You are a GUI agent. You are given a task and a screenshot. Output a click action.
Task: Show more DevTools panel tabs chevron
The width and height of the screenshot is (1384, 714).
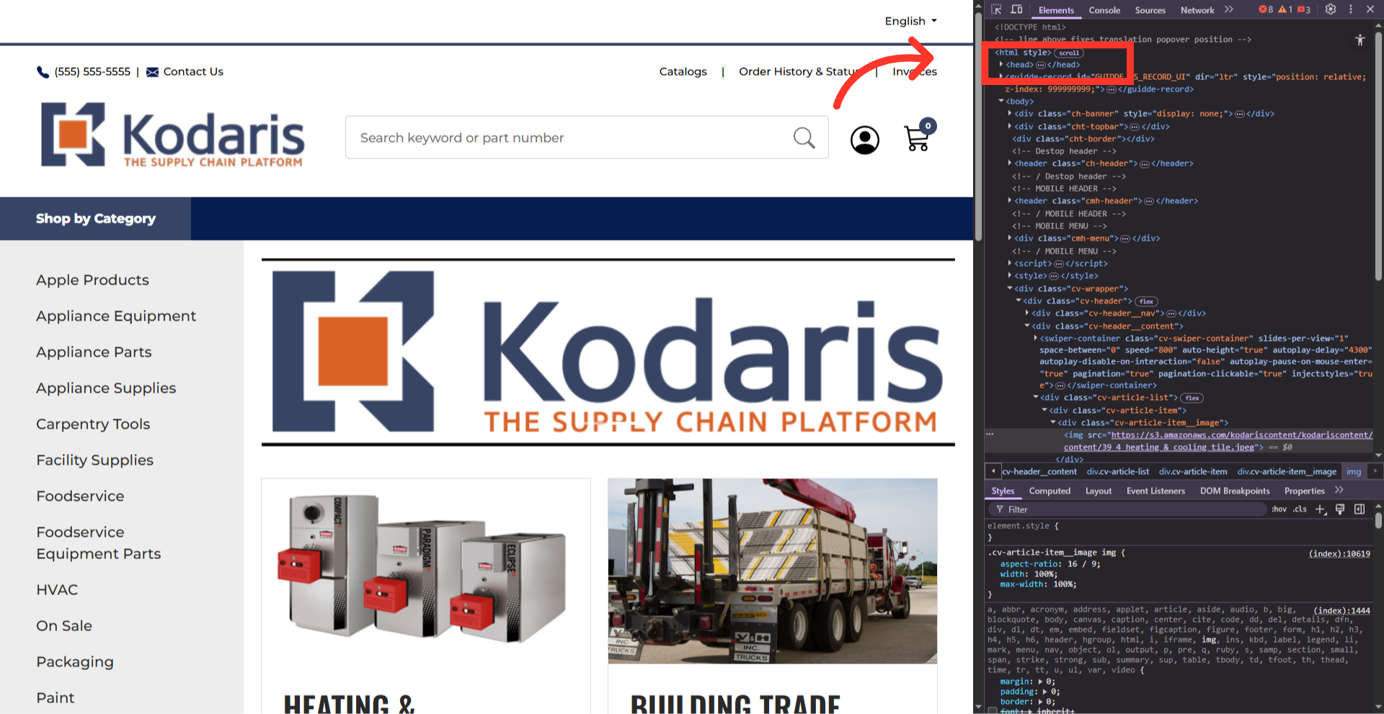[x=1229, y=9]
